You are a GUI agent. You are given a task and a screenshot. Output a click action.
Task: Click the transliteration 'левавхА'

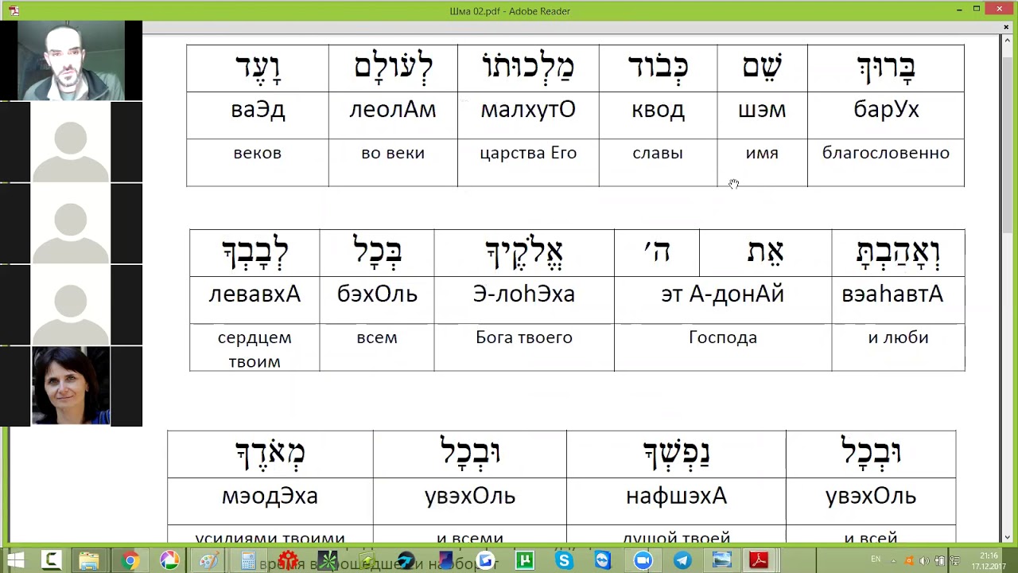coord(254,294)
